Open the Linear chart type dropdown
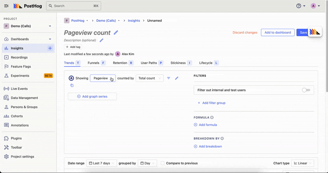 pyautogui.click(x=303, y=163)
